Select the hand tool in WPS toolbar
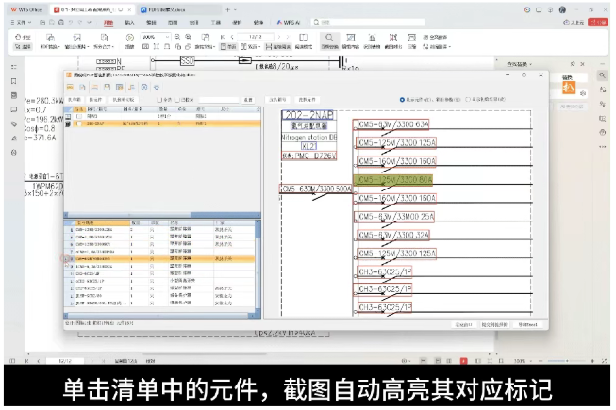Screen dimensions: 616x410 coord(23,38)
